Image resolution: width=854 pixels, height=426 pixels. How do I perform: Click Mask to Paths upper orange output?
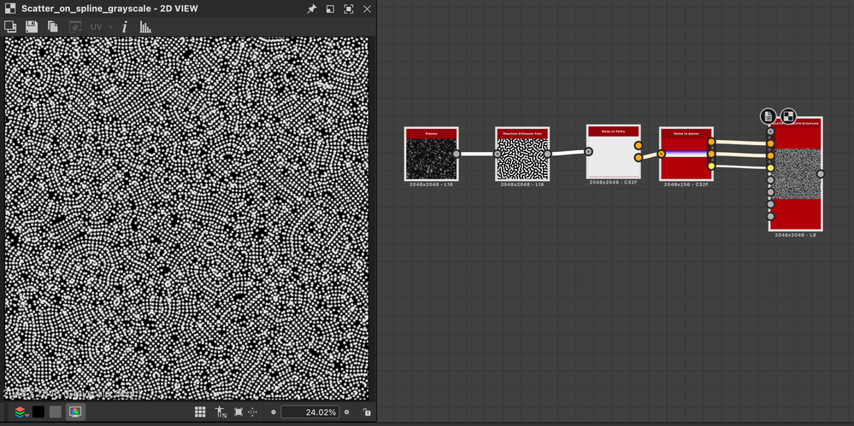[639, 146]
